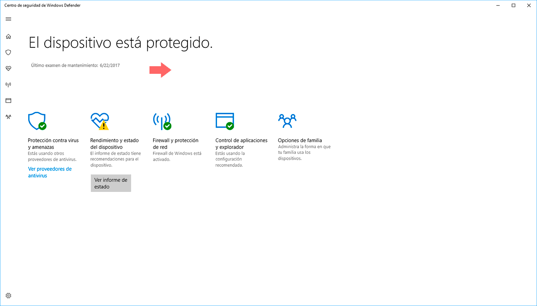Select Opciones de familia title
537x306 pixels.
pyautogui.click(x=300, y=140)
